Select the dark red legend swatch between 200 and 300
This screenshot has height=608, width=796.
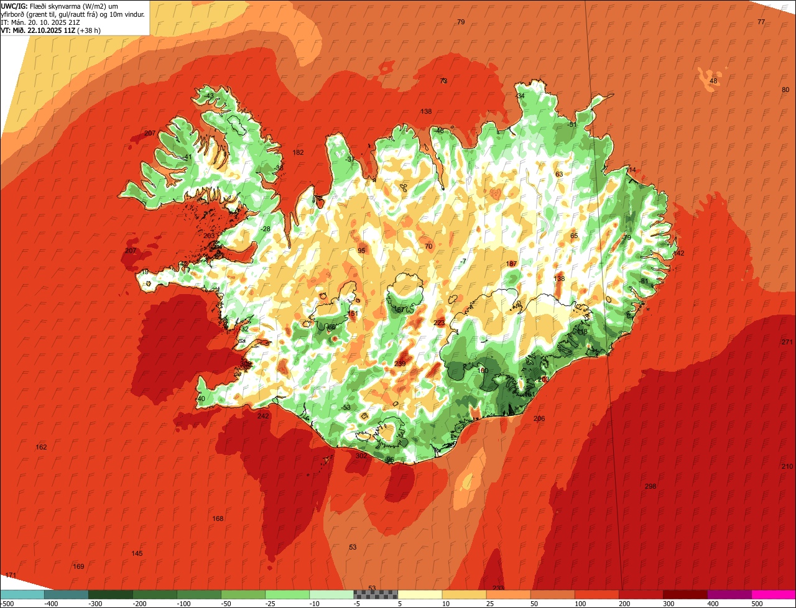pos(641,594)
